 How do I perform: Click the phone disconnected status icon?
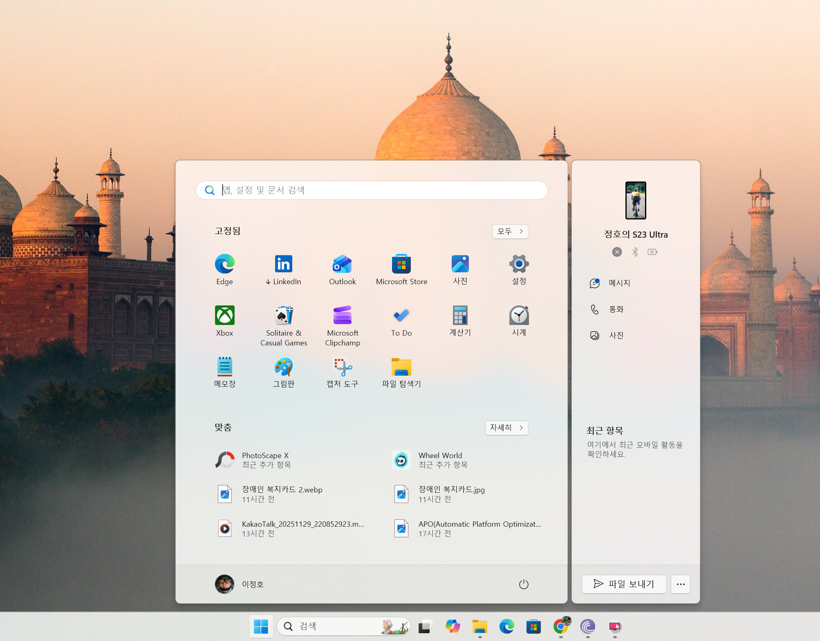(x=617, y=252)
